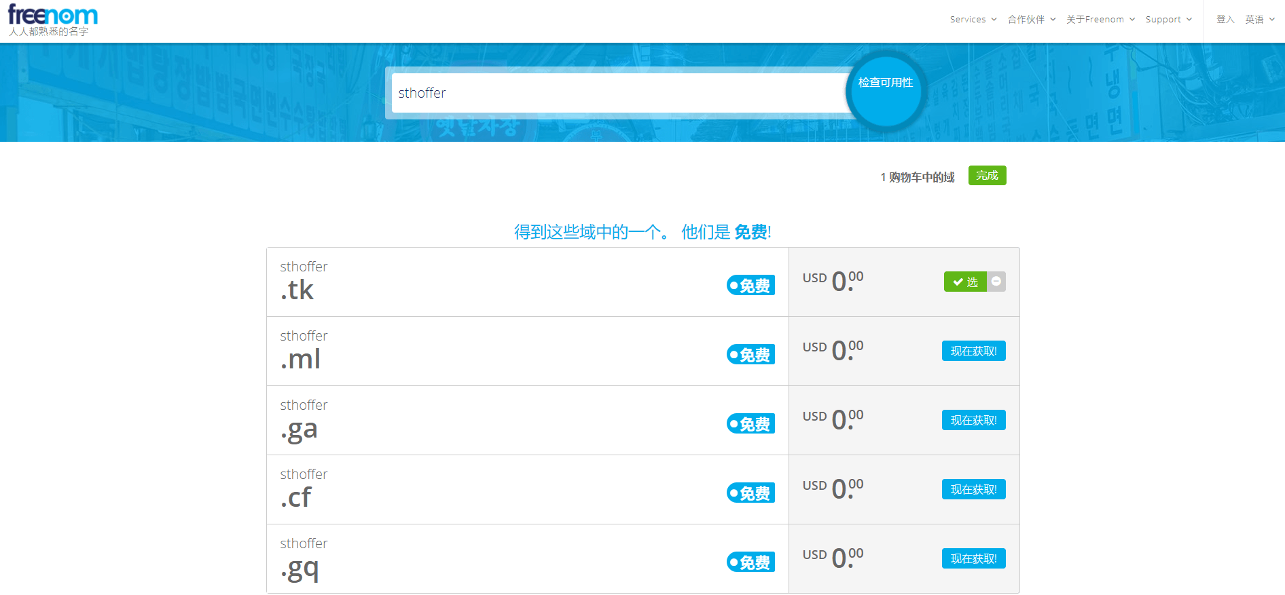1285x595 pixels.
Task: Click the green 完成 checkout button
Action: coord(987,176)
